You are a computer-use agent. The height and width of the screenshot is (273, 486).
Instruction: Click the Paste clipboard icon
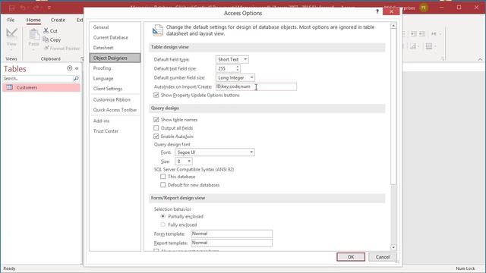tap(33, 35)
